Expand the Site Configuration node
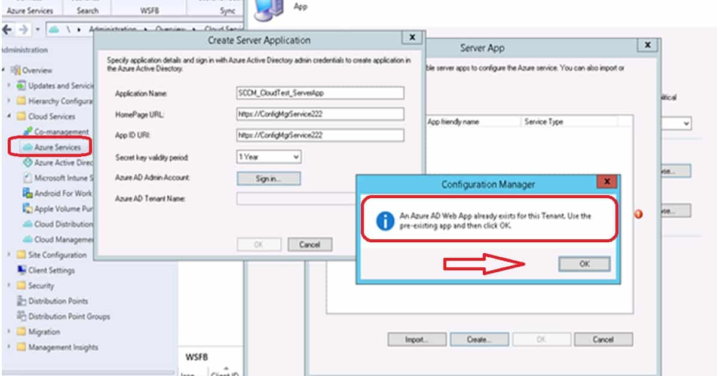Viewport: 717px width, 376px height. click(9, 255)
